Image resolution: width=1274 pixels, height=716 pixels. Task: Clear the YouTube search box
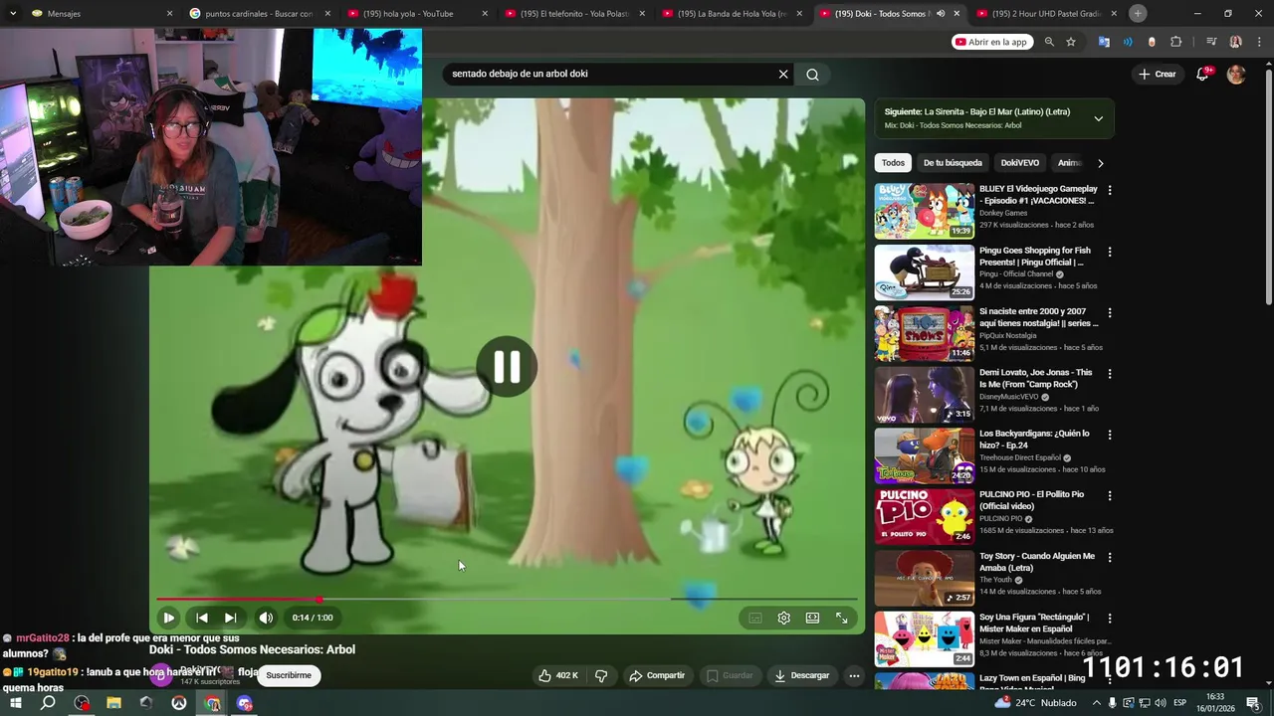pos(783,74)
